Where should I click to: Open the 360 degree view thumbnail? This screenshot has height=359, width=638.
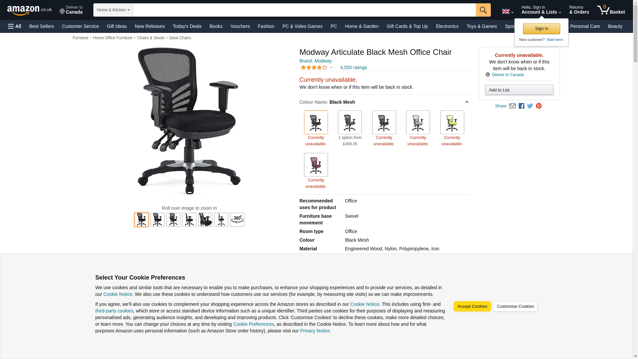click(x=237, y=220)
